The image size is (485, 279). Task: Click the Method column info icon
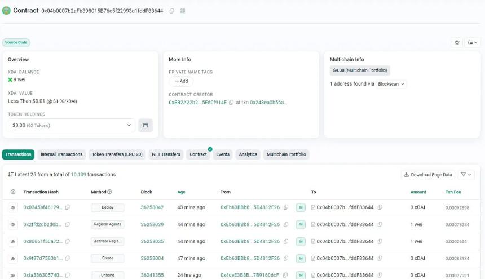[109, 192]
